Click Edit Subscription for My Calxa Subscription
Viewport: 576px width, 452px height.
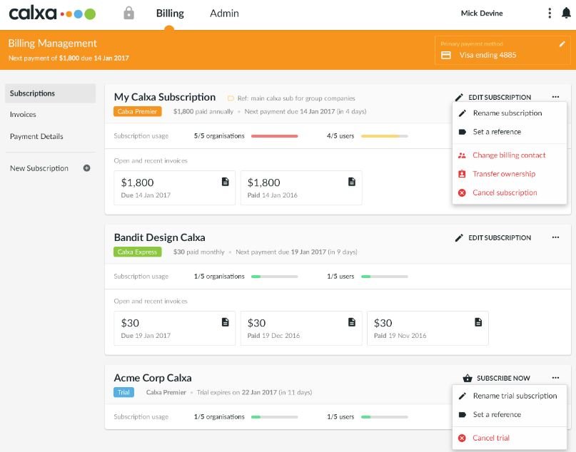pos(493,97)
